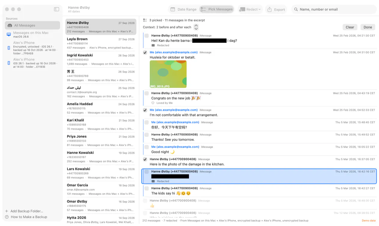Uncheck 'I'm not comfortable with that arrangement'
Screen dimensions: 379x226
point(145,110)
